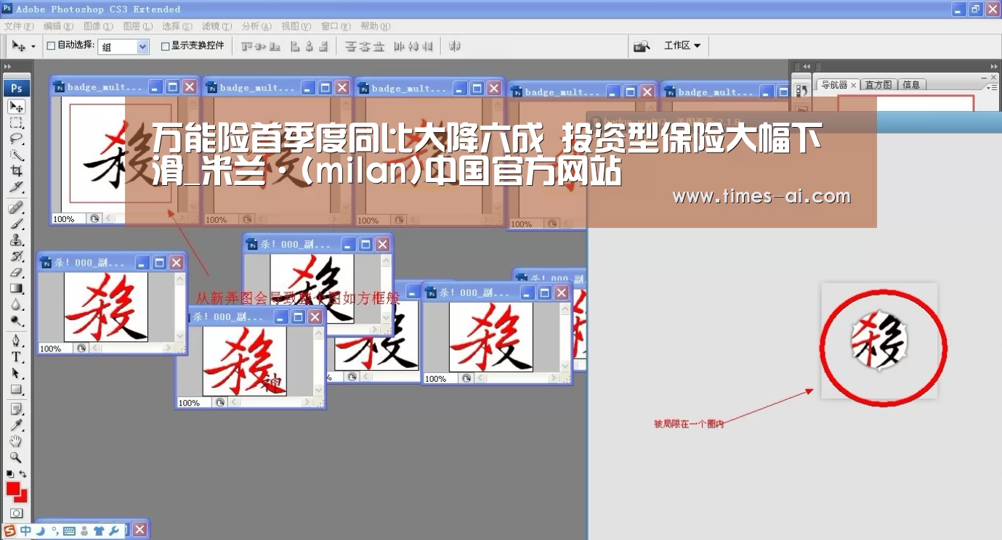Select the Move tool in the toolbox
The width and height of the screenshot is (1002, 540).
point(16,107)
